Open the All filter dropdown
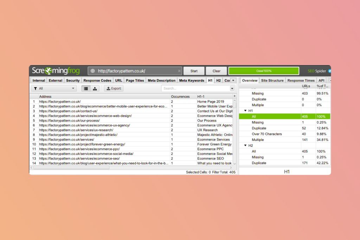 click(54, 89)
